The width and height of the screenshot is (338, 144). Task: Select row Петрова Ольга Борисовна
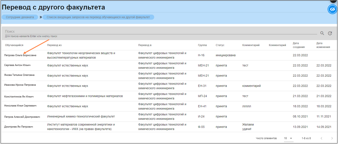(20, 55)
